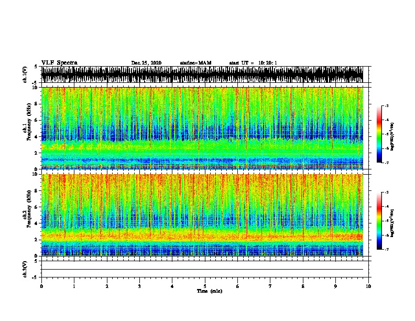
Task: Click the ch.2 frequency tick label "4"
Action: point(37,223)
